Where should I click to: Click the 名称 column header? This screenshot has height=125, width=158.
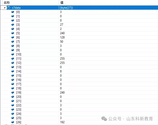click(7, 2)
